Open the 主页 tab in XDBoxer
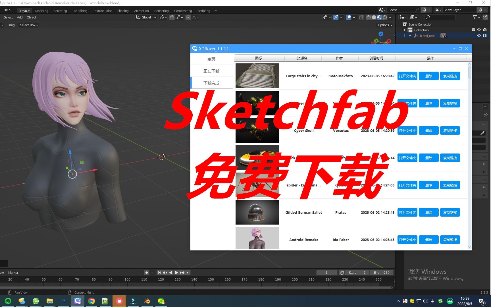This screenshot has width=491, height=307. (211, 59)
